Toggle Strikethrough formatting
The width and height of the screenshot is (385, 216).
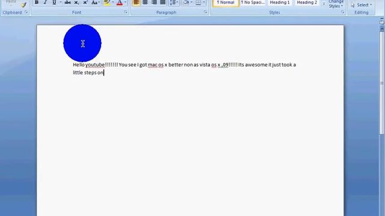[67, 2]
